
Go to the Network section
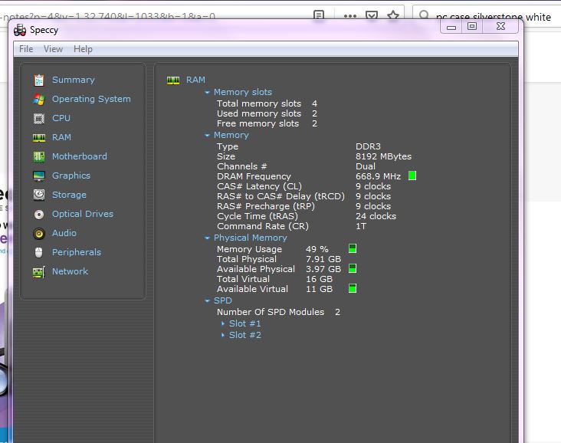point(71,271)
